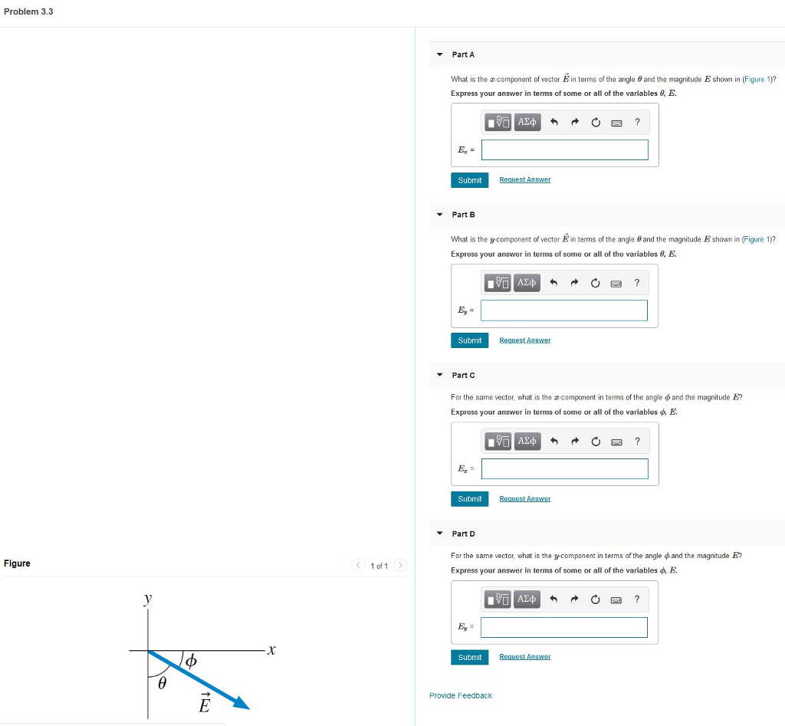Open equation editor help (?) in Part A

[637, 122]
